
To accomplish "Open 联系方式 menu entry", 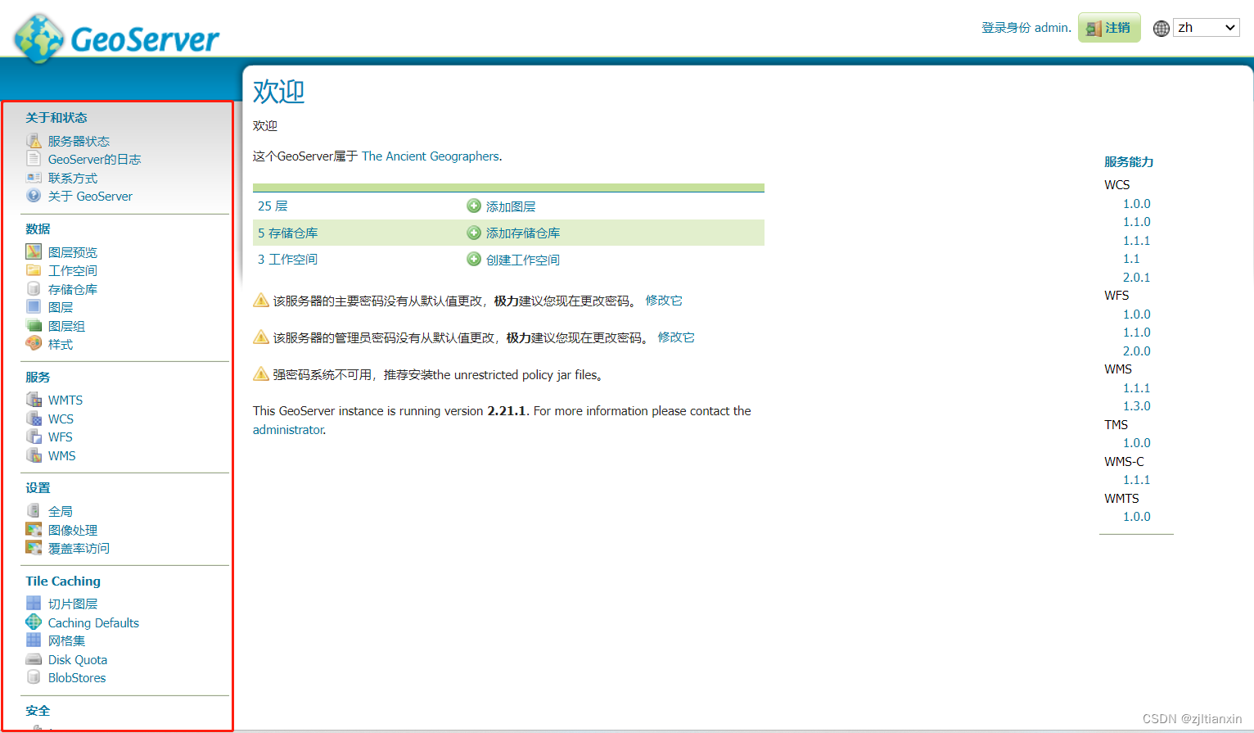I will [73, 178].
